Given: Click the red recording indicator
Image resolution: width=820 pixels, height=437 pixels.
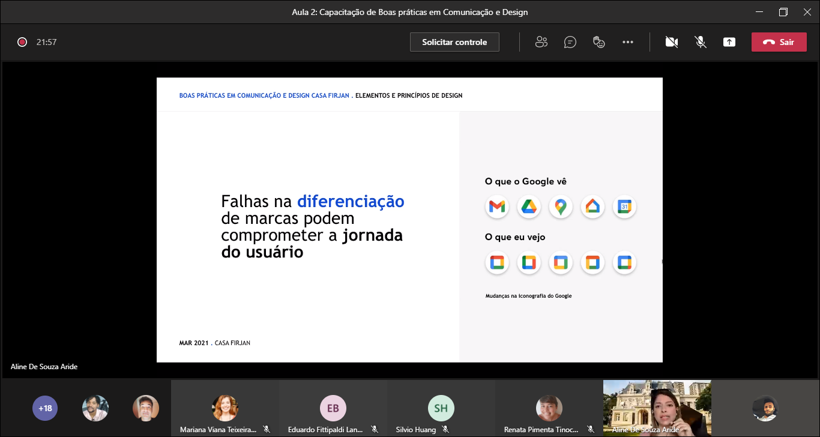Looking at the screenshot, I should pyautogui.click(x=22, y=42).
